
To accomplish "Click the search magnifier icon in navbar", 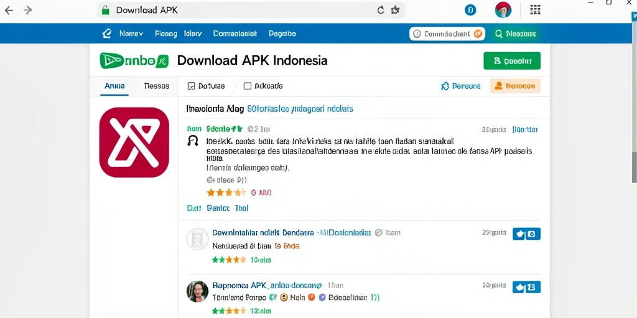I will pos(498,34).
